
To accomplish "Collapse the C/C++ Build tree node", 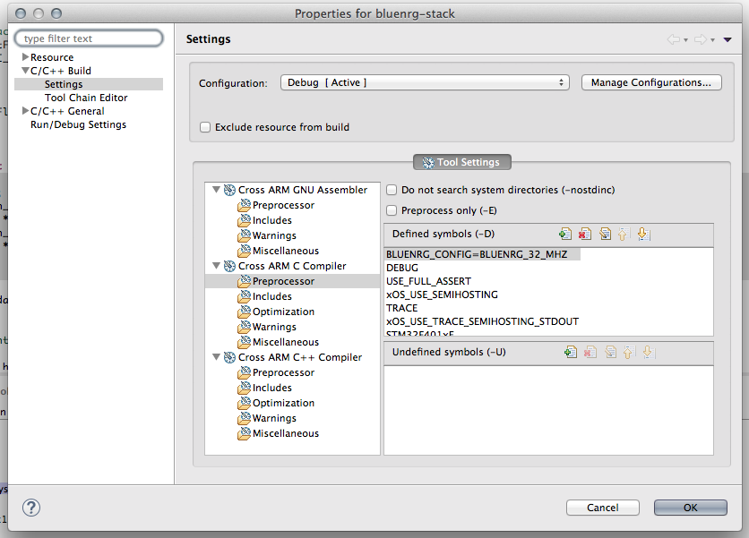I will point(25,71).
